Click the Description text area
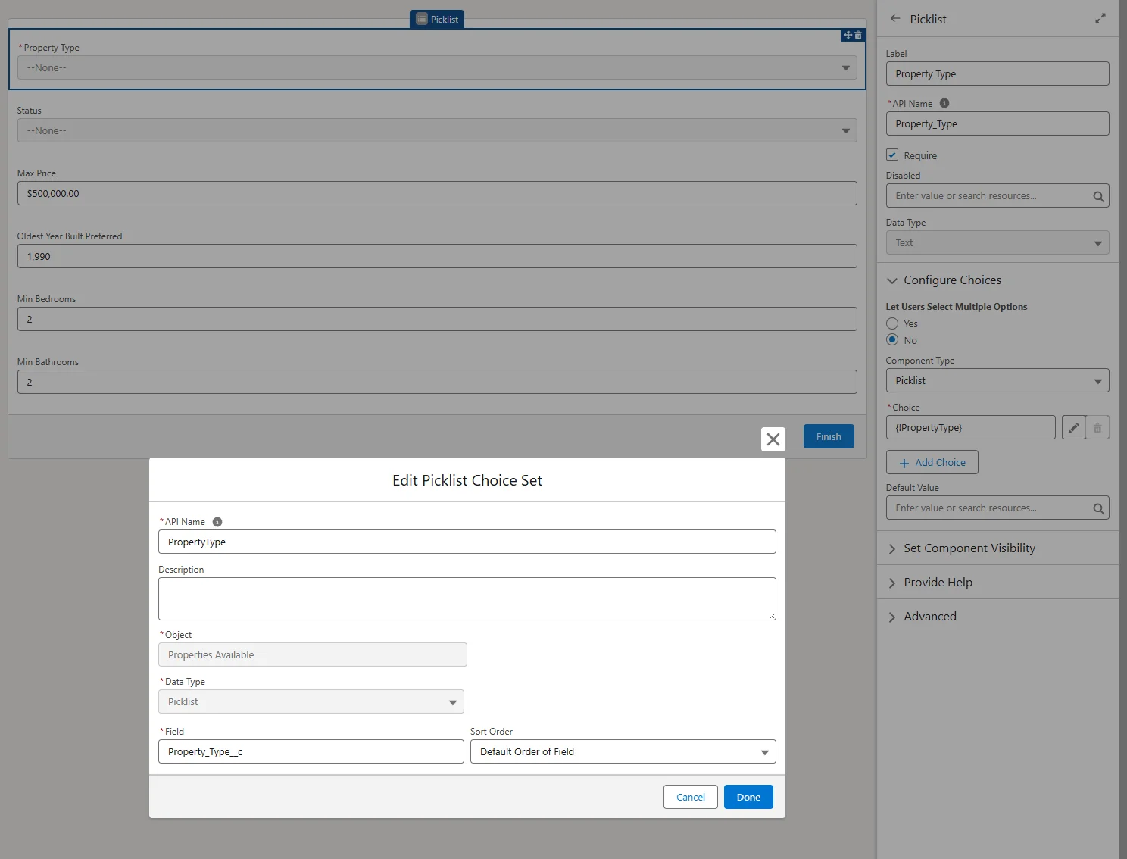The width and height of the screenshot is (1127, 859). 467,598
